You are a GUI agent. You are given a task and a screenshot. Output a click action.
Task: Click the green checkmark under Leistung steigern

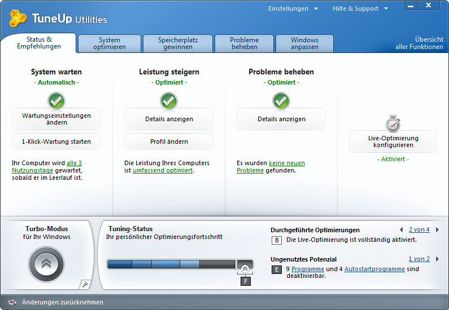point(169,101)
